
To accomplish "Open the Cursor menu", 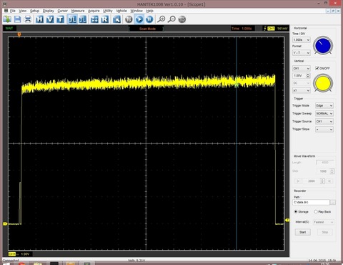I will coord(63,11).
